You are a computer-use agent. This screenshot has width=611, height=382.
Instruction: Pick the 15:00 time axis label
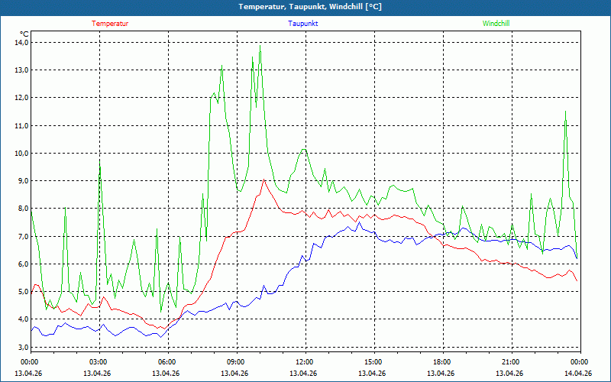point(373,362)
